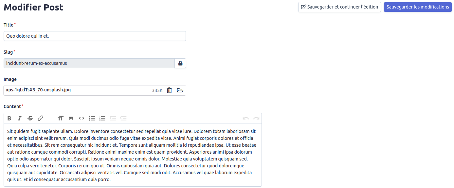Toggle heading text size
This screenshot has height=188, width=454.
pyautogui.click(x=61, y=118)
